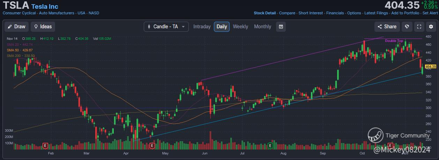Viewport: 439px width, 160px height.
Task: Click Add to Portfolio link
Action: pyautogui.click(x=405, y=13)
